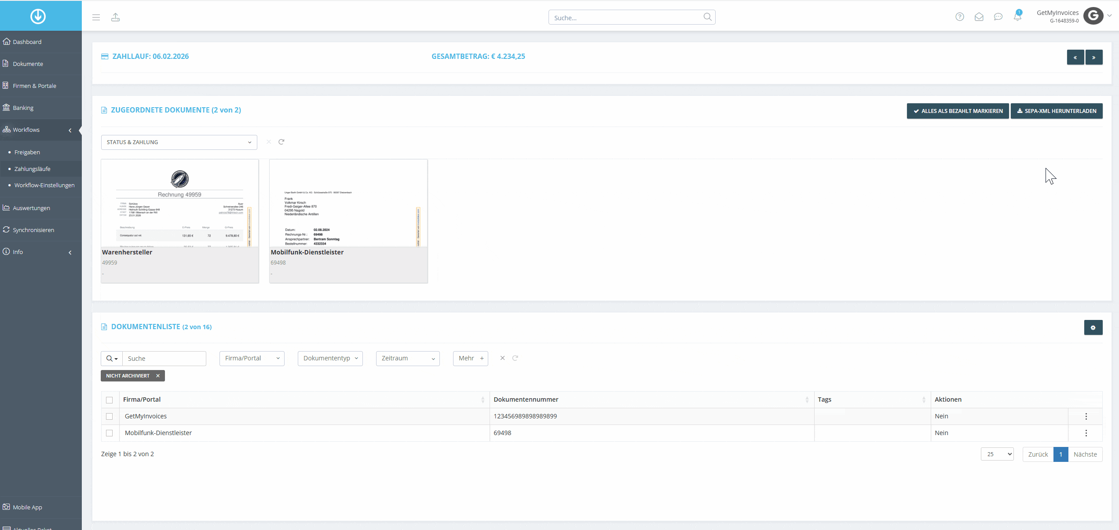The height and width of the screenshot is (530, 1119).
Task: Open the Zeitraum filter dropdown
Action: click(x=408, y=358)
